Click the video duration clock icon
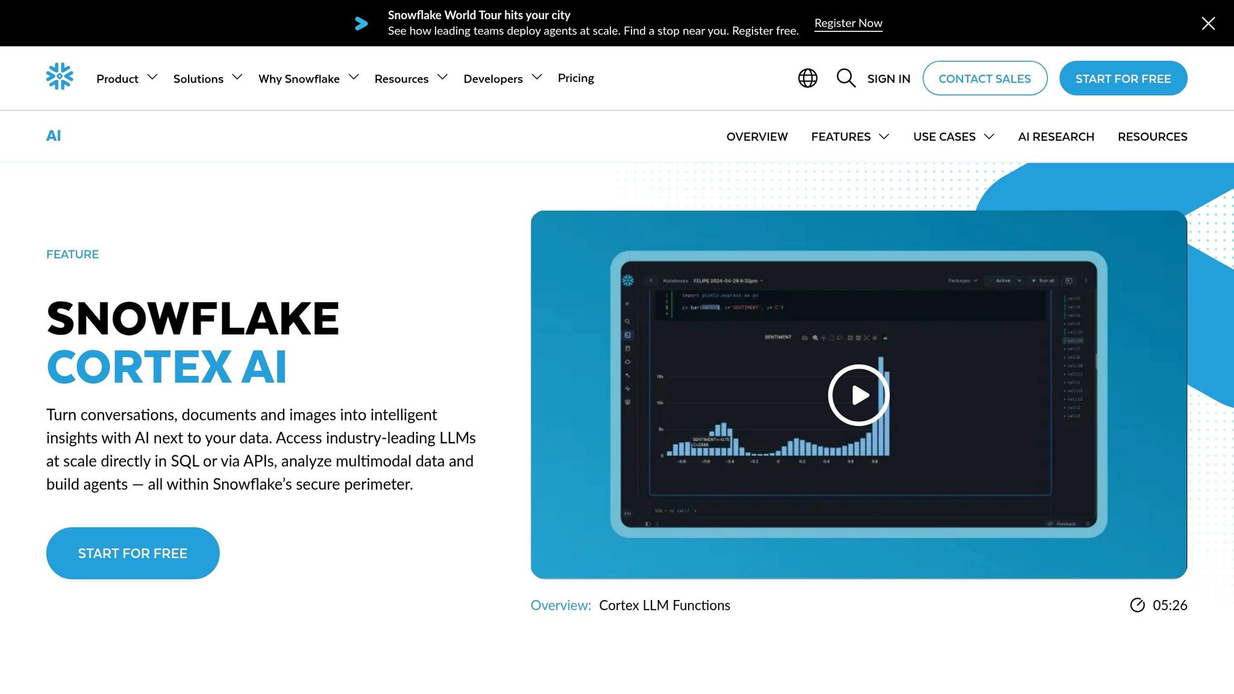1234x694 pixels. coord(1137,605)
